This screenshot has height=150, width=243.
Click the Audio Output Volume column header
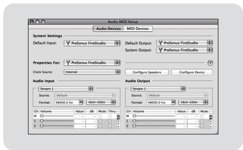(154, 111)
